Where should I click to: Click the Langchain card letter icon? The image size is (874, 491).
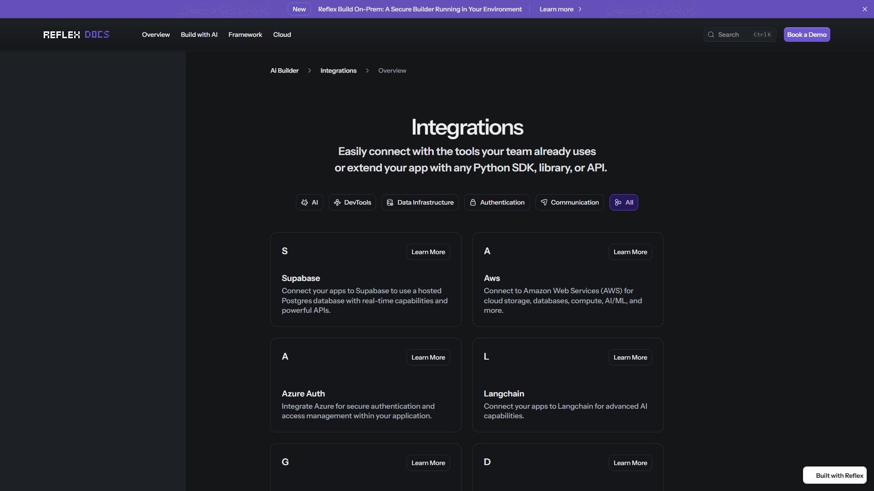click(x=487, y=356)
